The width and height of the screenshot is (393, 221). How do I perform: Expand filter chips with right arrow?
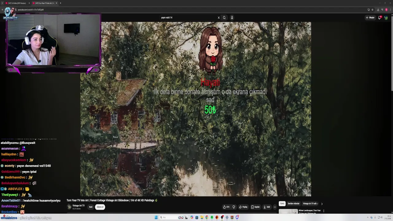coord(322,204)
